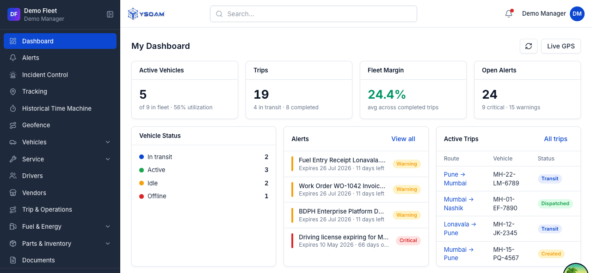Open Live GPS
The width and height of the screenshot is (592, 273).
tap(561, 46)
